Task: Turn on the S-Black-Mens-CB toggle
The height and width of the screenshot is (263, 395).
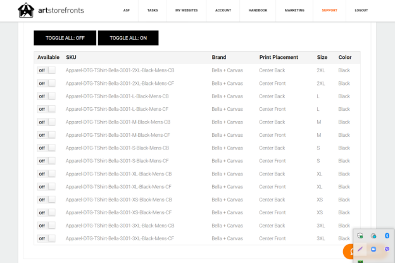Action: (46, 148)
